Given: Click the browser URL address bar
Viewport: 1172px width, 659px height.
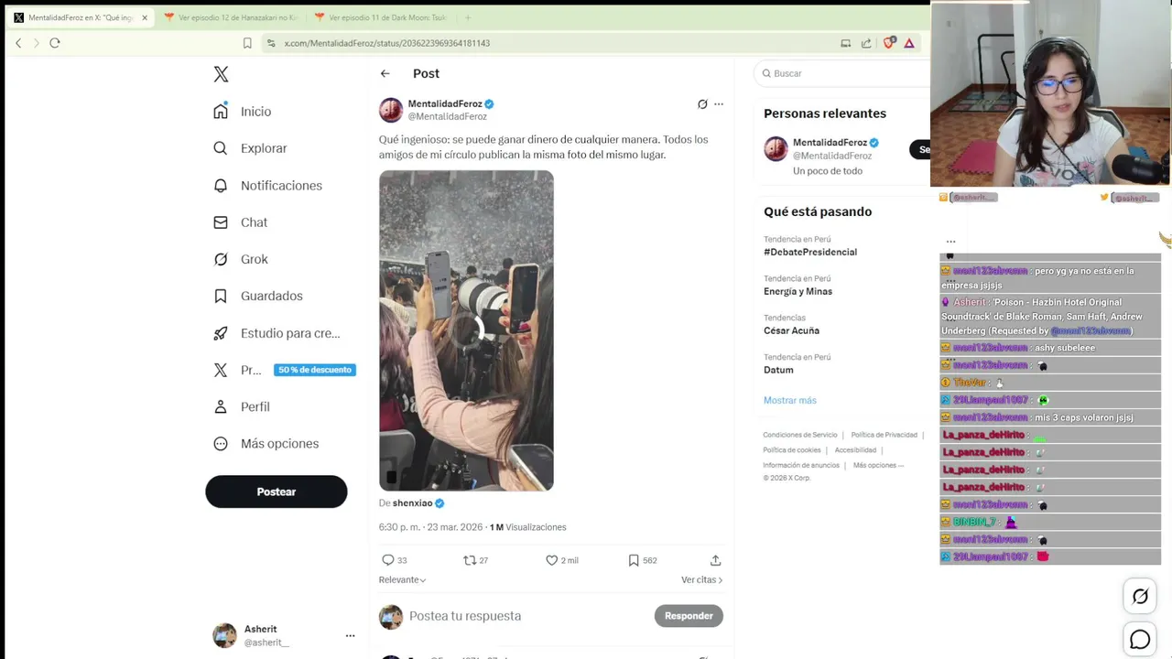Looking at the screenshot, I should tap(549, 43).
